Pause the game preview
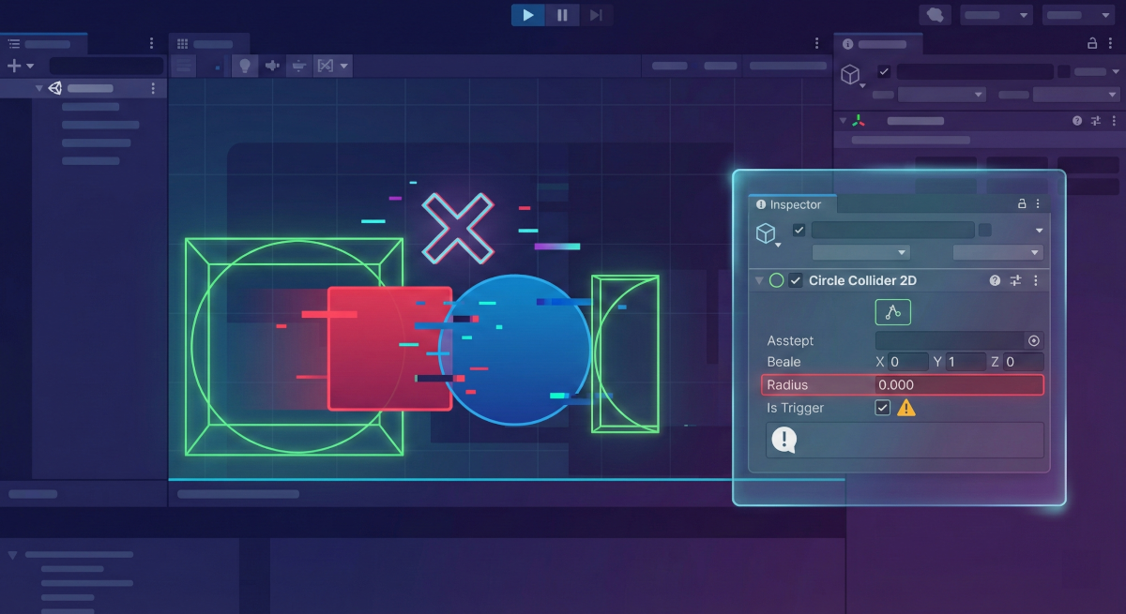The image size is (1126, 614). (562, 15)
